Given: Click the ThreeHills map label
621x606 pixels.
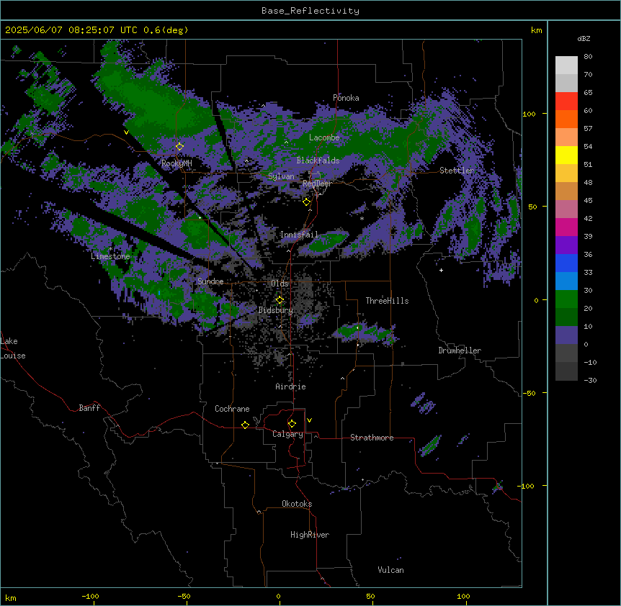Looking at the screenshot, I should 387,301.
